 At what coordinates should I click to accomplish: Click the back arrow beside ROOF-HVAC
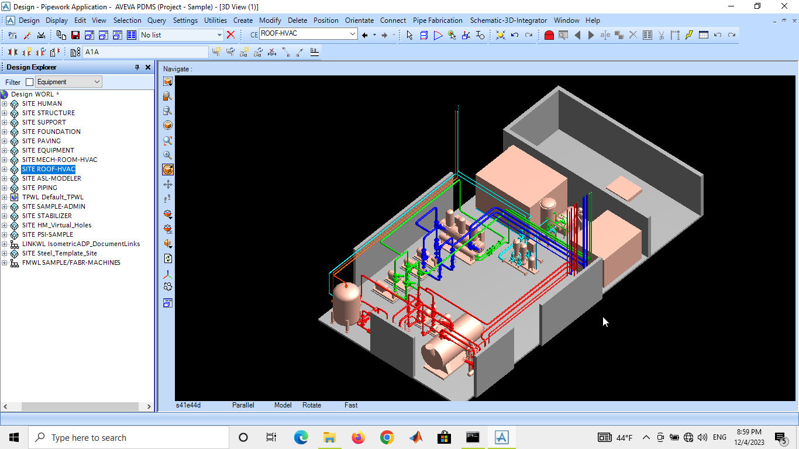[x=365, y=35]
